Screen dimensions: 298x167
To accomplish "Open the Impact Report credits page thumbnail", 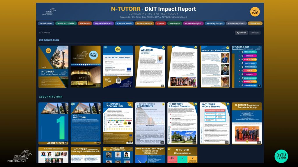I will [x=118, y=67].
